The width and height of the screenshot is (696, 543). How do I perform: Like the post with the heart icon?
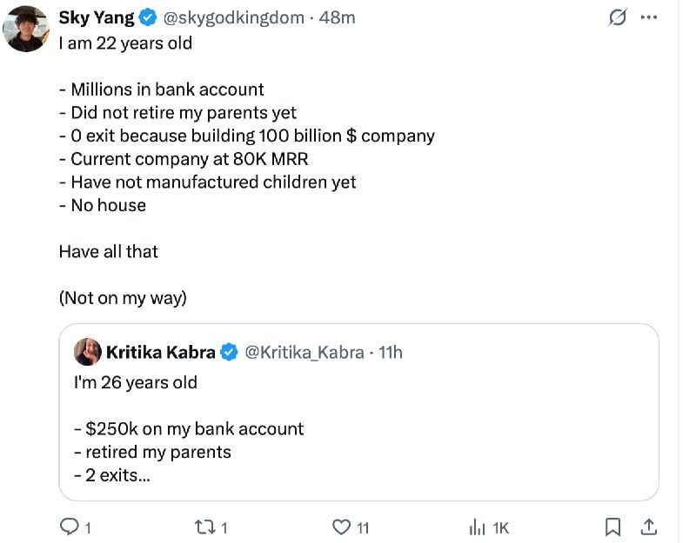[x=342, y=526]
